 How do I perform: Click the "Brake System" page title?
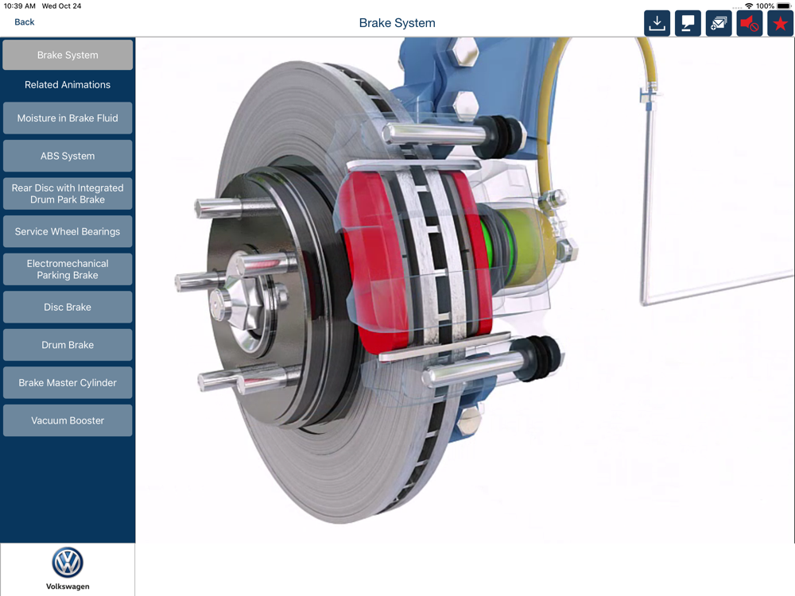click(x=397, y=23)
